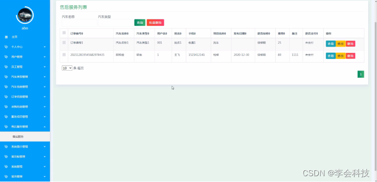The width and height of the screenshot is (377, 182).
Task: Open the 服务项目管理 menu label
Action: (20, 117)
